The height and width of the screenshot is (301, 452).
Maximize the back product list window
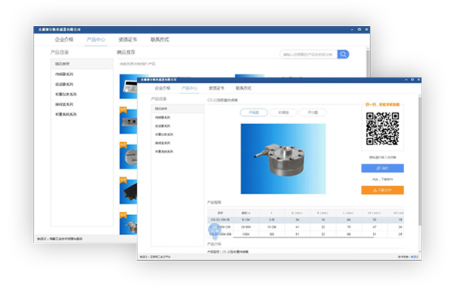click(x=359, y=30)
